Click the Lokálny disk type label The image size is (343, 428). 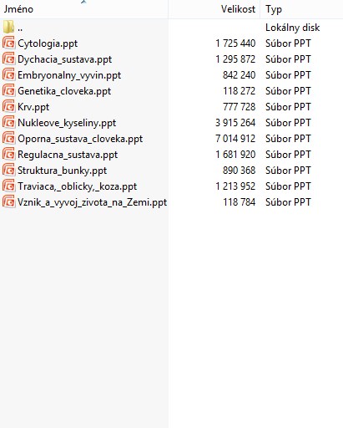point(292,28)
